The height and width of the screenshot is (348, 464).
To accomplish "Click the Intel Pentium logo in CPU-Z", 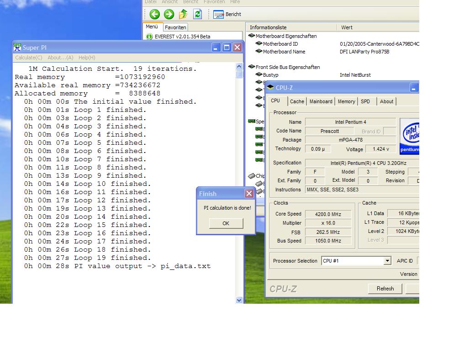I will pyautogui.click(x=409, y=136).
